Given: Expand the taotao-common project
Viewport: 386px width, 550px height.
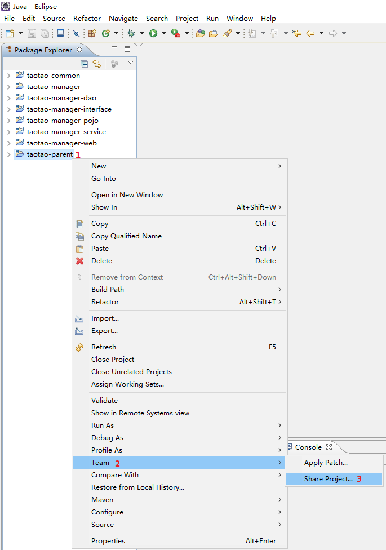Looking at the screenshot, I should point(9,76).
